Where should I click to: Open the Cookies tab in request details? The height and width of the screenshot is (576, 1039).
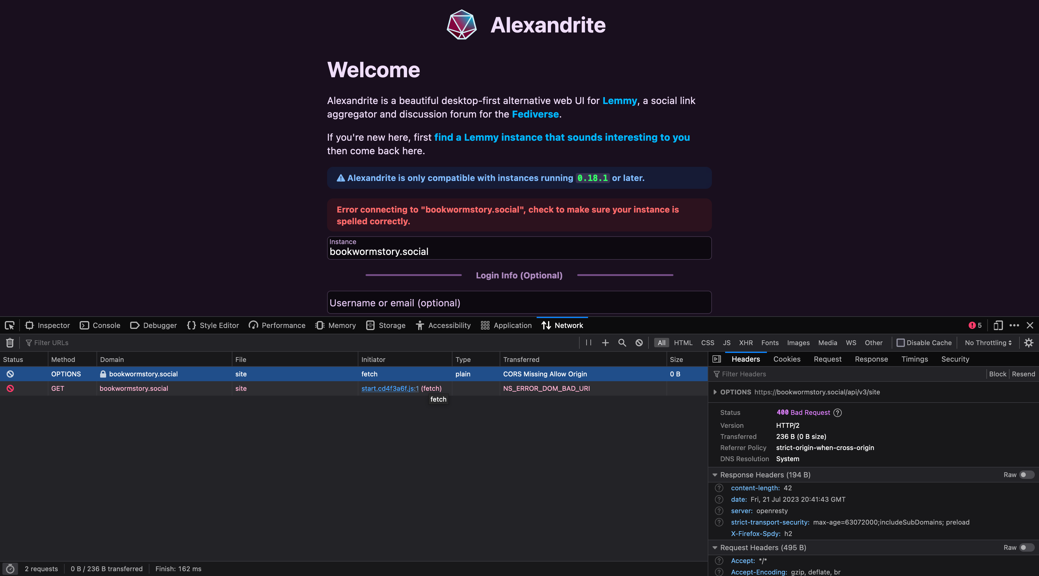click(786, 359)
